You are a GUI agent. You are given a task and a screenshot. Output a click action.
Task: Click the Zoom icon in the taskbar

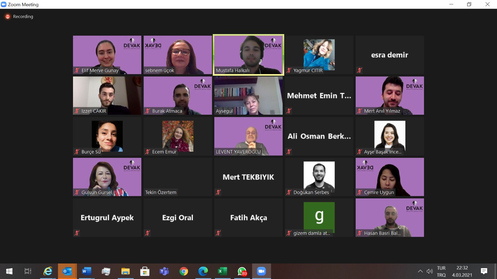pos(261,272)
